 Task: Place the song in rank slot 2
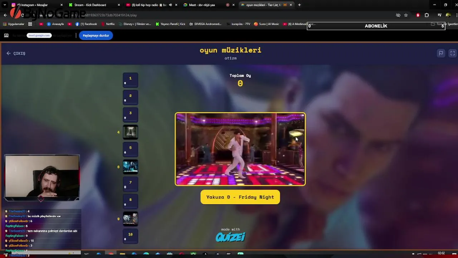(x=130, y=97)
